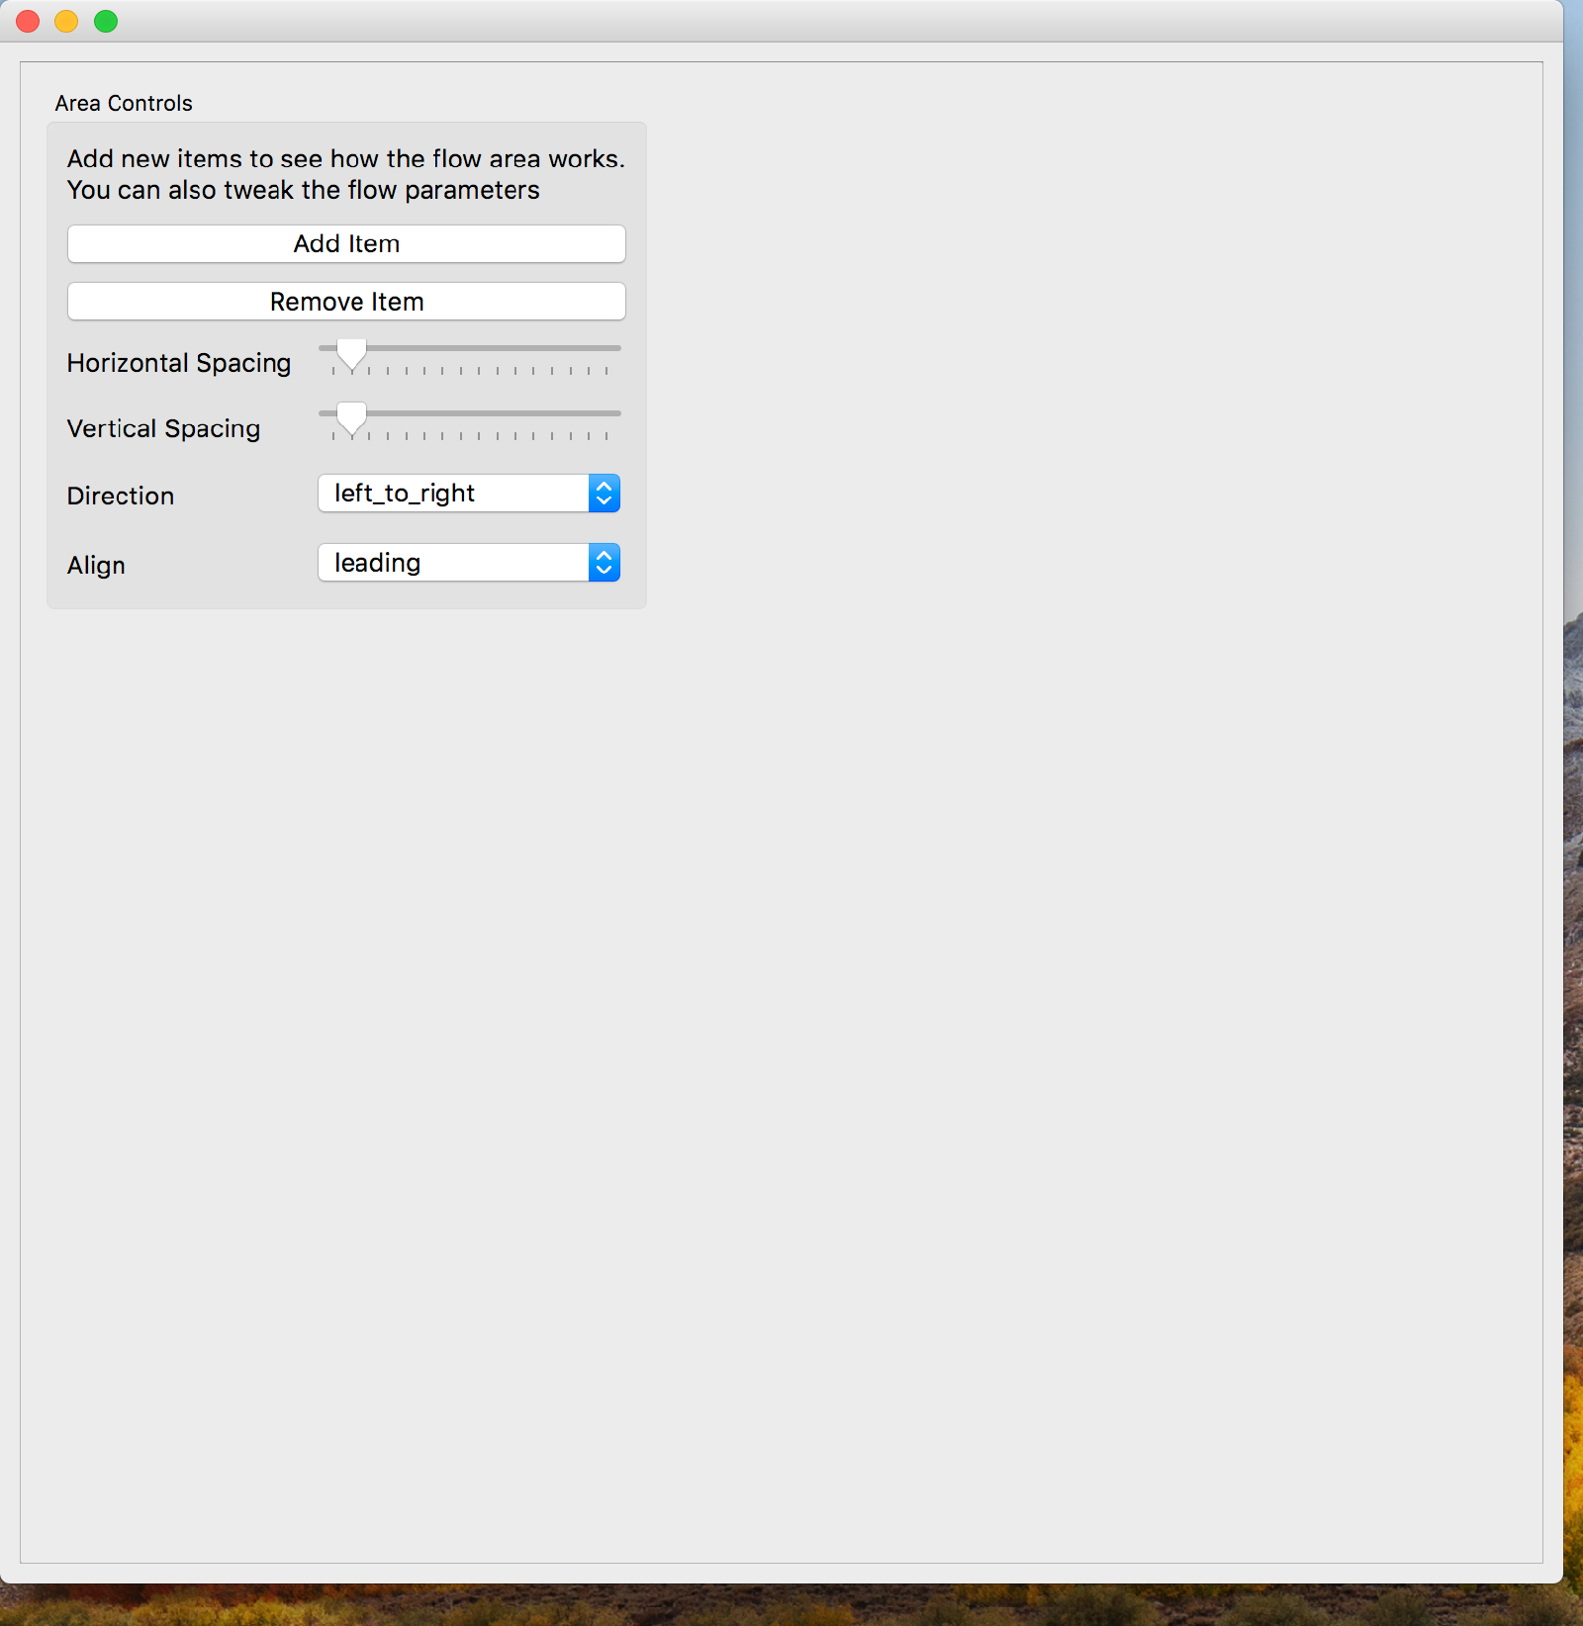The height and width of the screenshot is (1626, 1583).
Task: Click the Align label text
Action: [x=96, y=565]
